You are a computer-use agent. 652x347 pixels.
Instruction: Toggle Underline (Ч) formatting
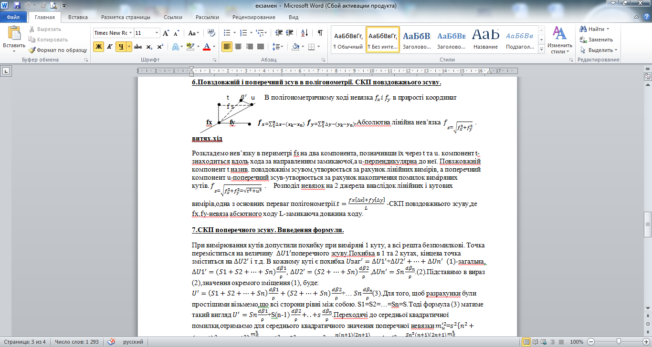tap(121, 47)
